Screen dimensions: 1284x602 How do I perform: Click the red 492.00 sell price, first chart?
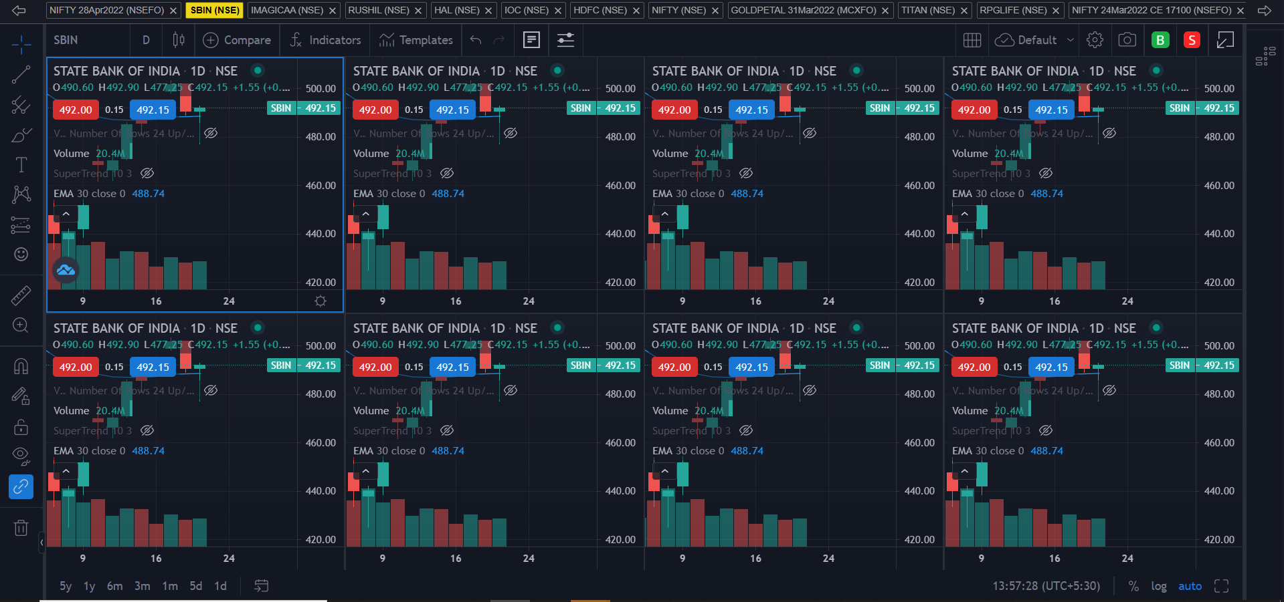[76, 110]
